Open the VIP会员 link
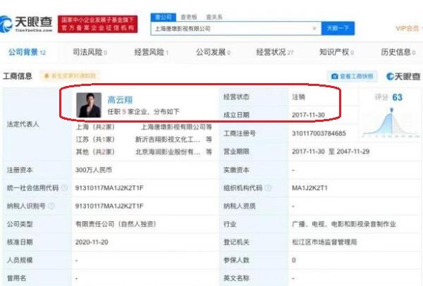The image size is (423, 286). (407, 28)
